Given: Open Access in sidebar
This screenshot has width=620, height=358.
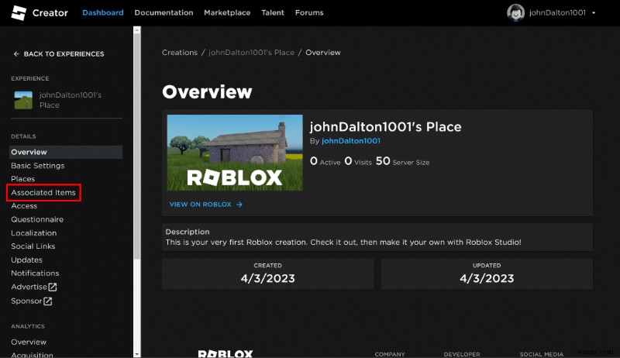Looking at the screenshot, I should [x=24, y=206].
